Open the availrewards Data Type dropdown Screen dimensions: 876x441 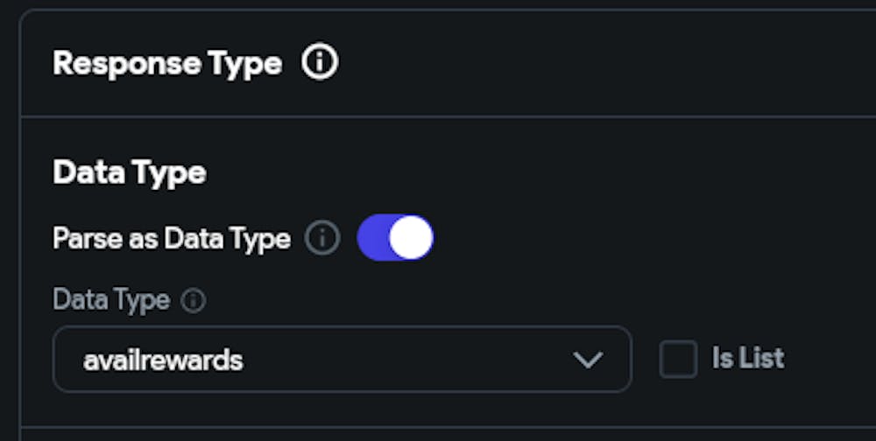coord(342,359)
